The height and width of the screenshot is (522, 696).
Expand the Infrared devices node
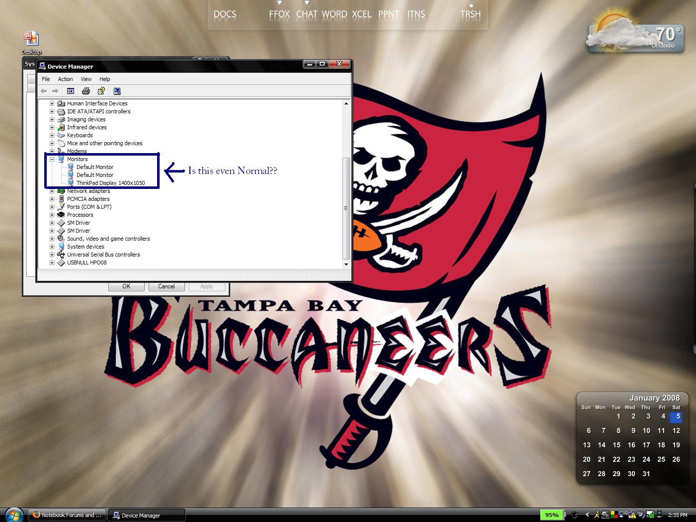52,127
